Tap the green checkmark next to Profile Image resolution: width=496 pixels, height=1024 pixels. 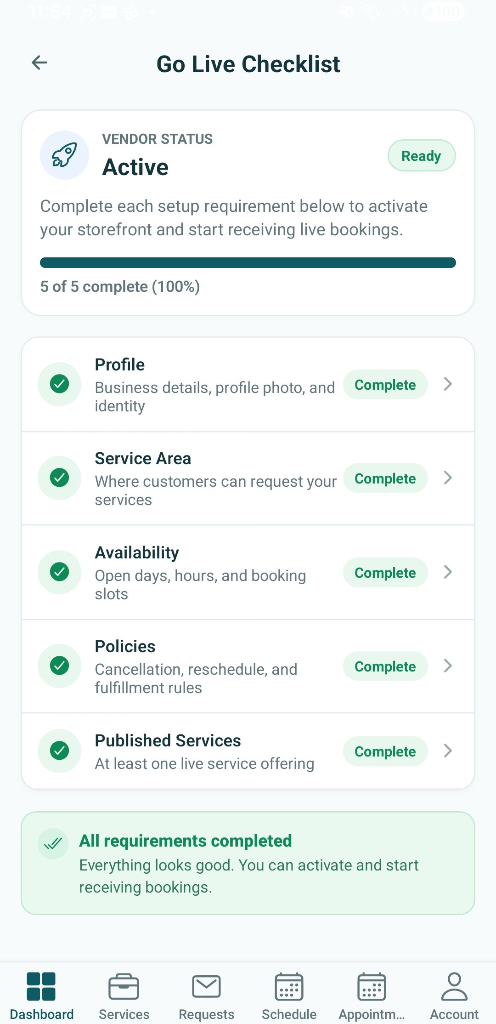tap(59, 384)
